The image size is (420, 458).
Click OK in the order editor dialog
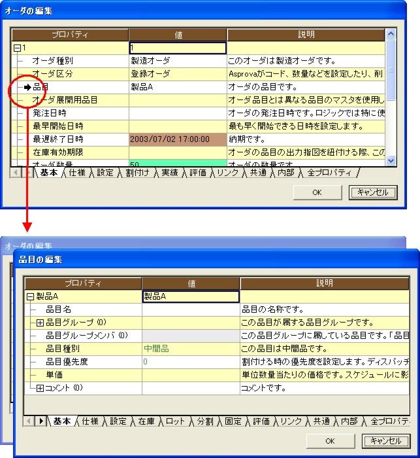(317, 192)
